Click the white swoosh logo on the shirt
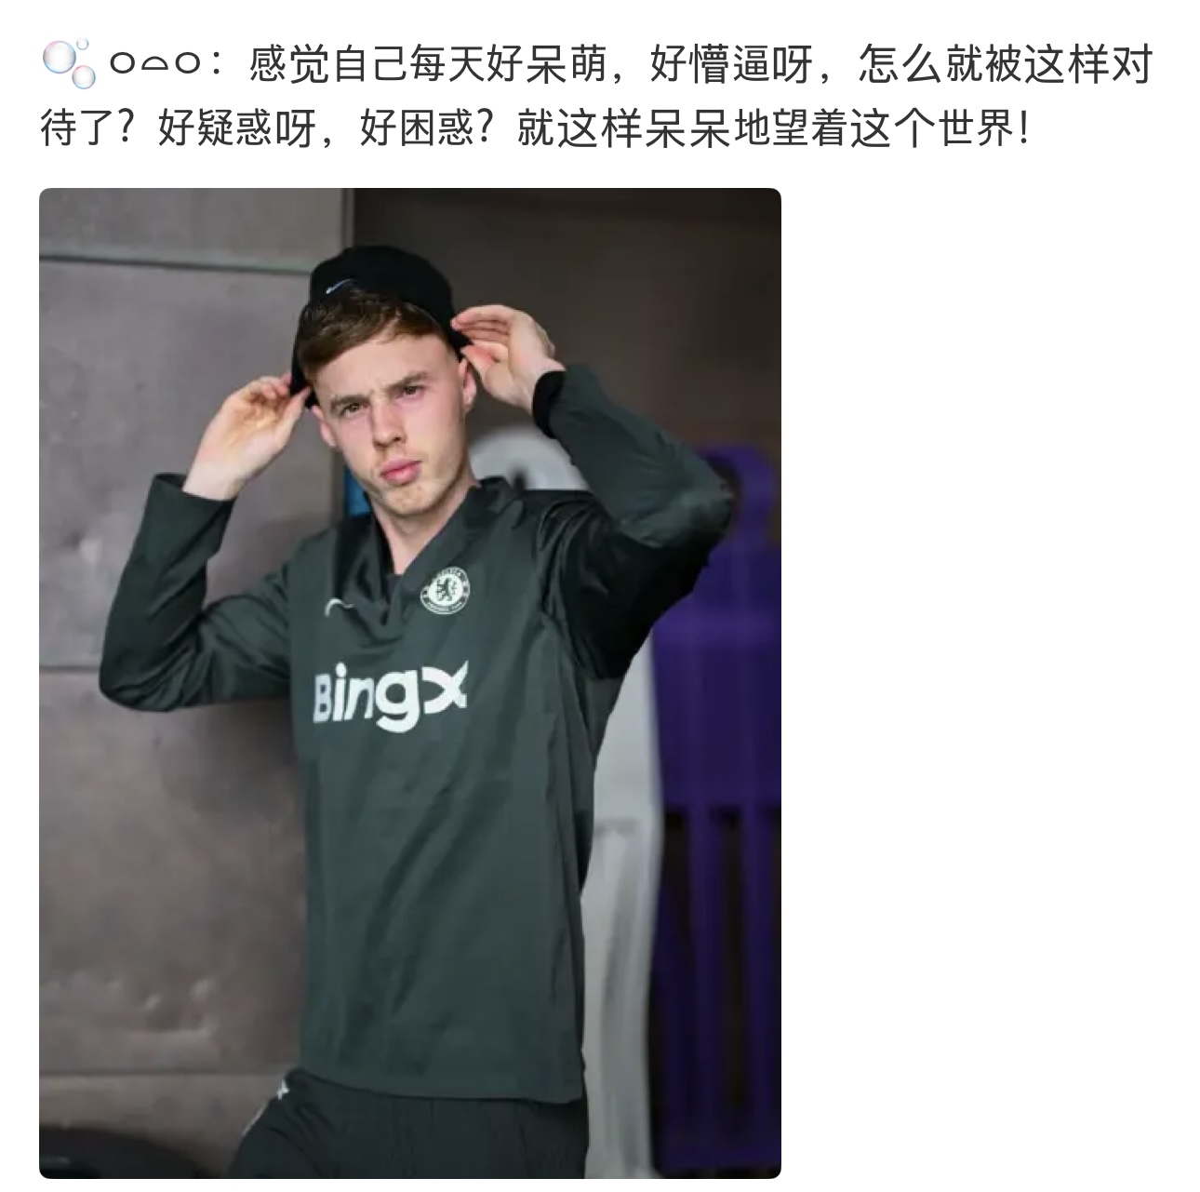This screenshot has height=1192, width=1200. coord(337,606)
